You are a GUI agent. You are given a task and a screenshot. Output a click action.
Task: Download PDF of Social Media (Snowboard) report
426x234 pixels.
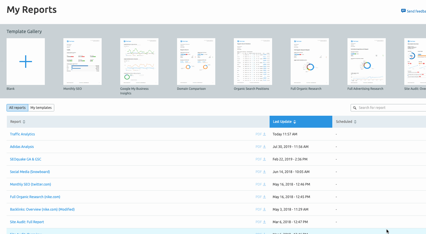click(x=260, y=172)
